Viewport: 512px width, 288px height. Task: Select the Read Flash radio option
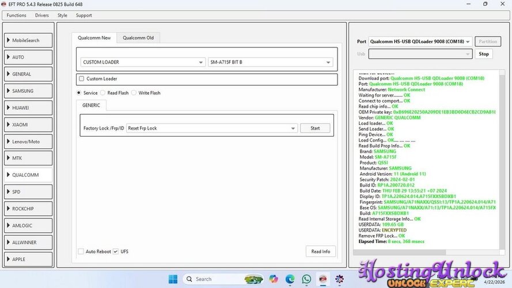103,93
